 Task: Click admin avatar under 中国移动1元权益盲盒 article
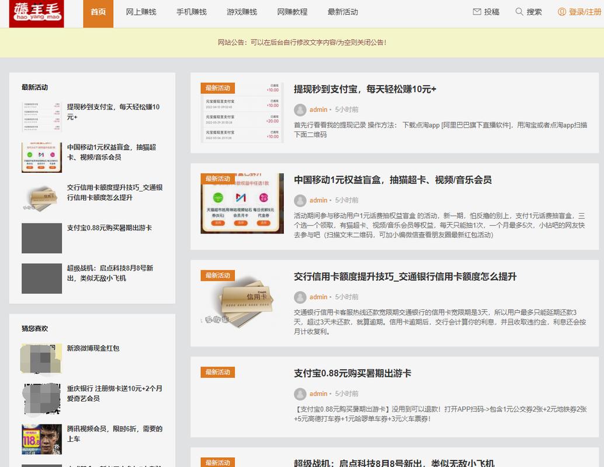pyautogui.click(x=300, y=201)
